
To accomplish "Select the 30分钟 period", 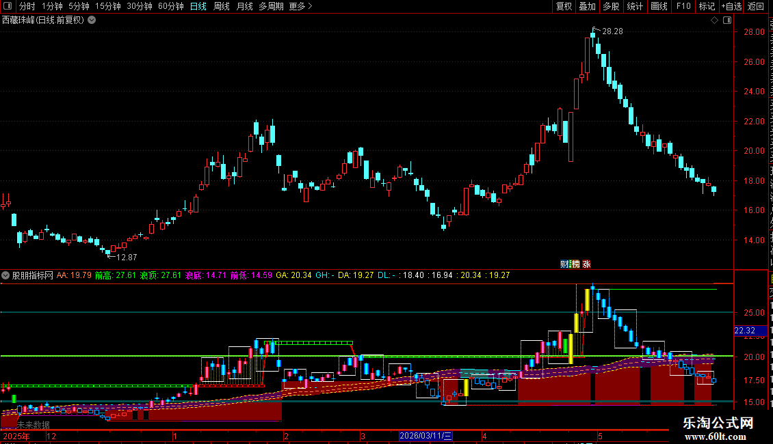I will (140, 6).
